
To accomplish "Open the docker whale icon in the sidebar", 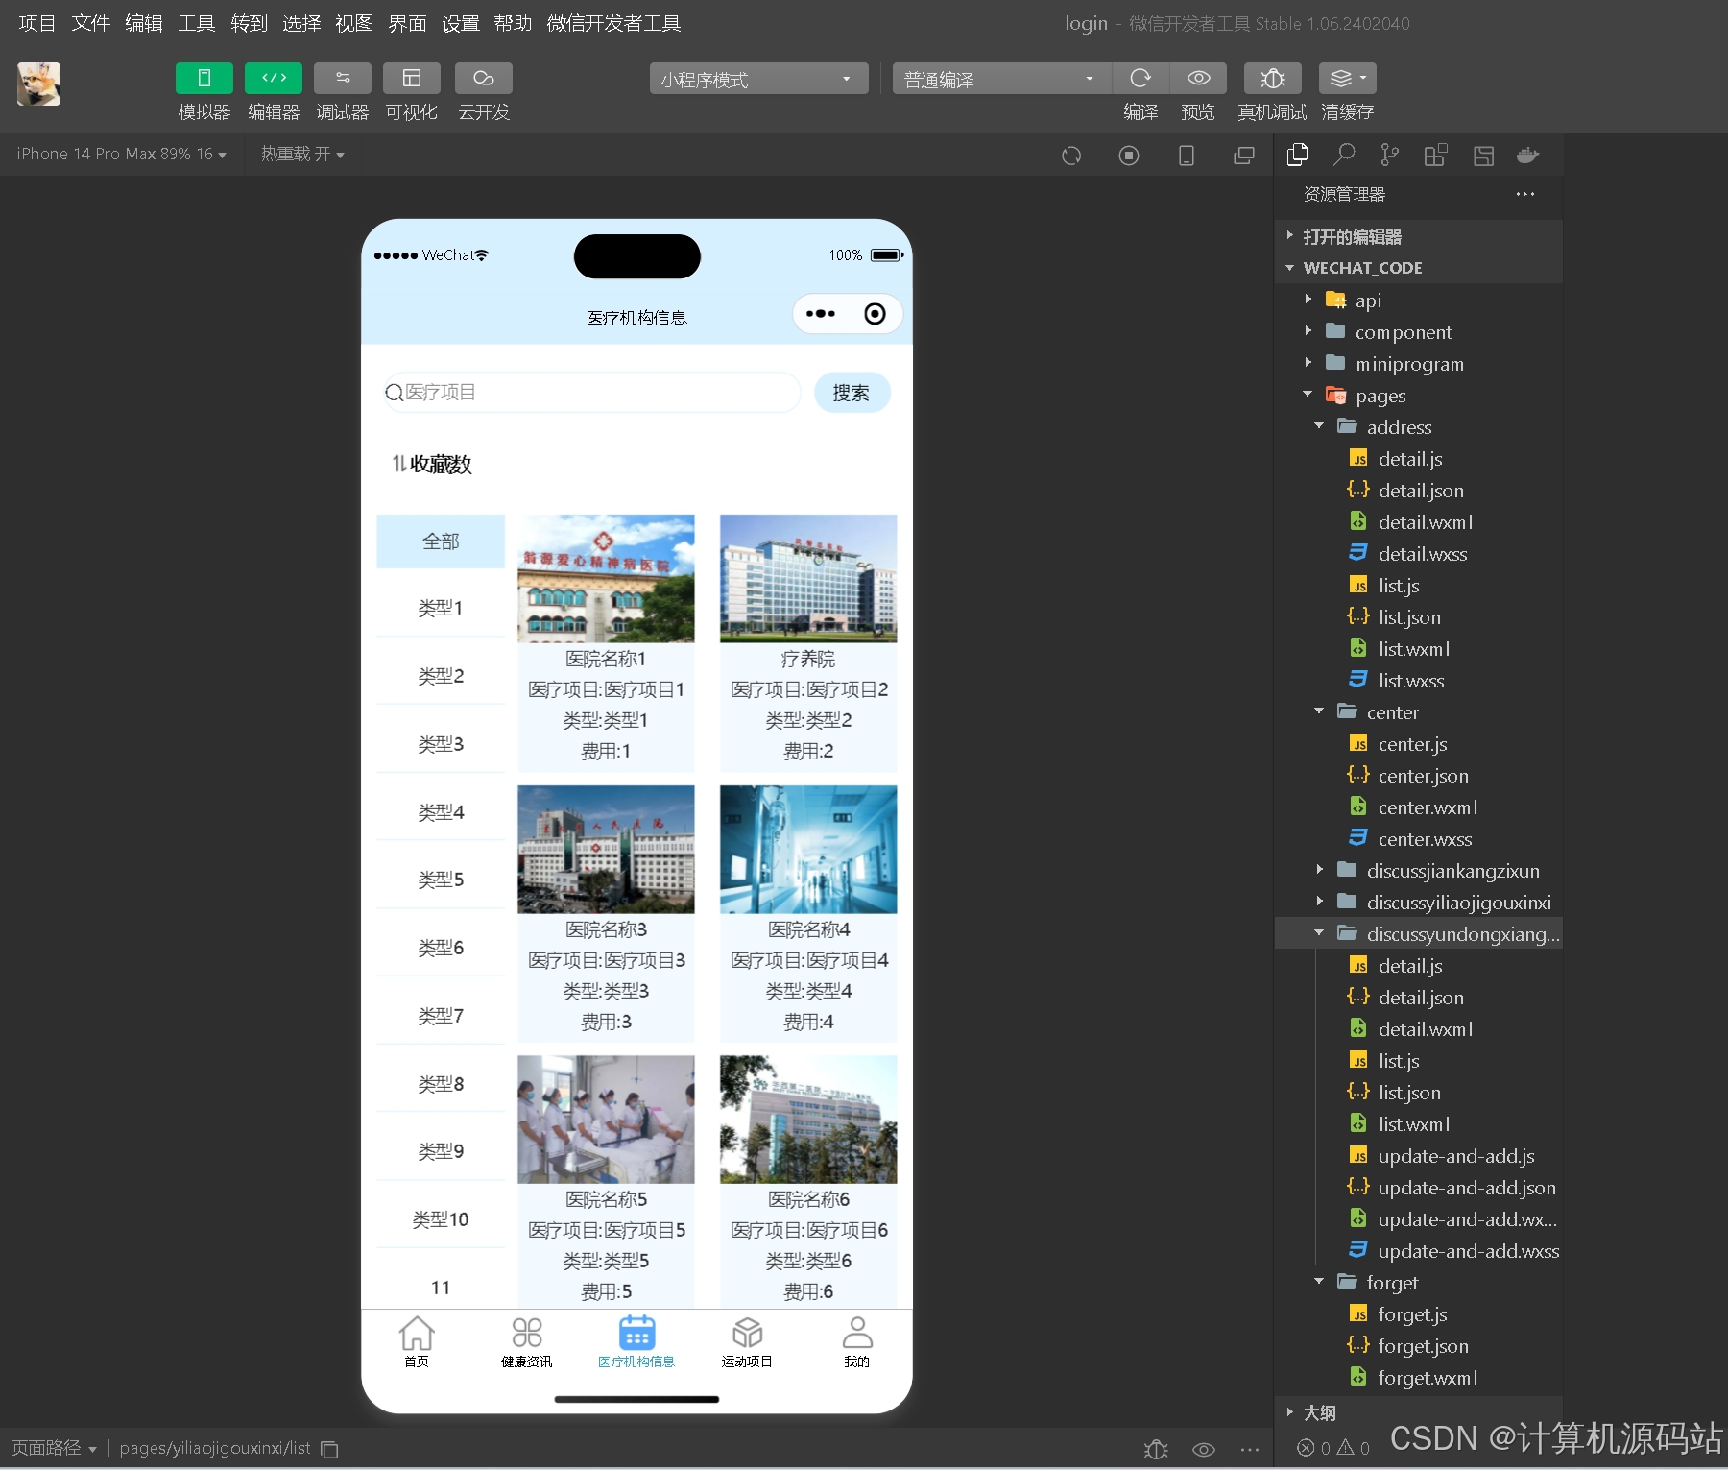I will pyautogui.click(x=1527, y=155).
